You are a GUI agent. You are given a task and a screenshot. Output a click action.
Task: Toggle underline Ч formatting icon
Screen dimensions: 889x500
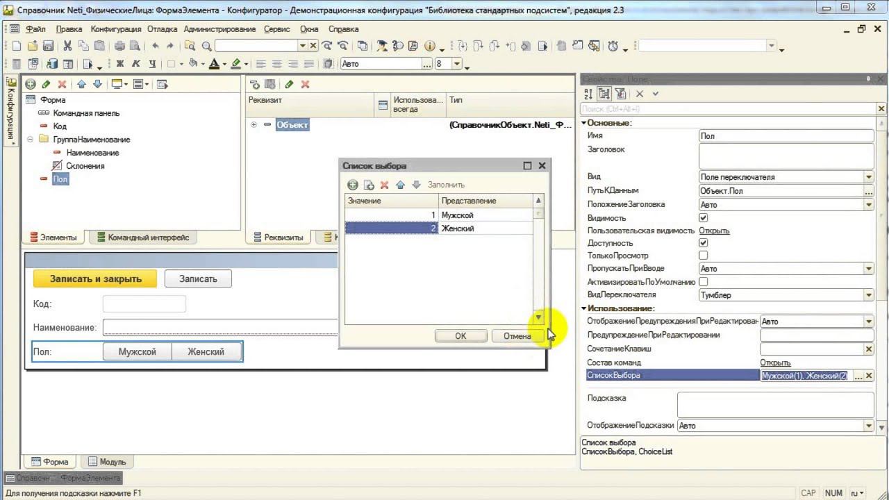(x=151, y=64)
